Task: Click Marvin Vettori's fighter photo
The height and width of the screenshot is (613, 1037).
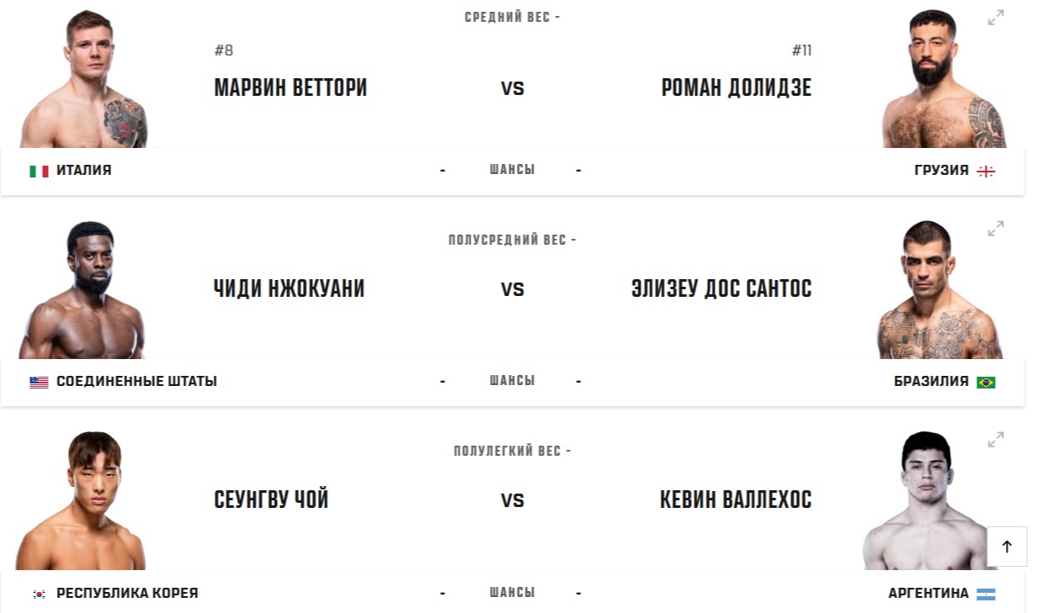Action: coord(84,80)
